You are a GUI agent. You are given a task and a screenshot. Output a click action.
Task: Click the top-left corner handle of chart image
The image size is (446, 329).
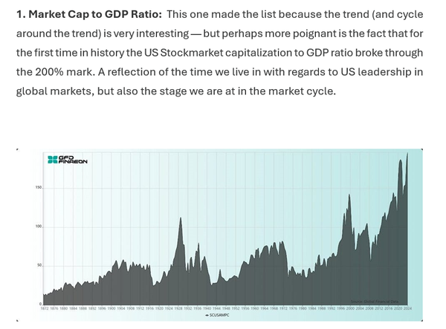[x=17, y=149]
